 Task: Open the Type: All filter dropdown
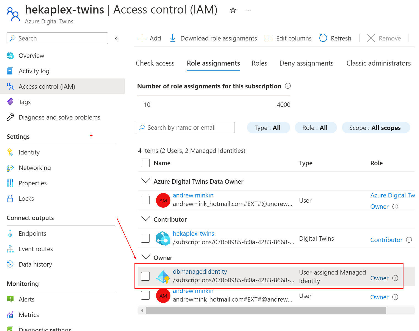[268, 127]
